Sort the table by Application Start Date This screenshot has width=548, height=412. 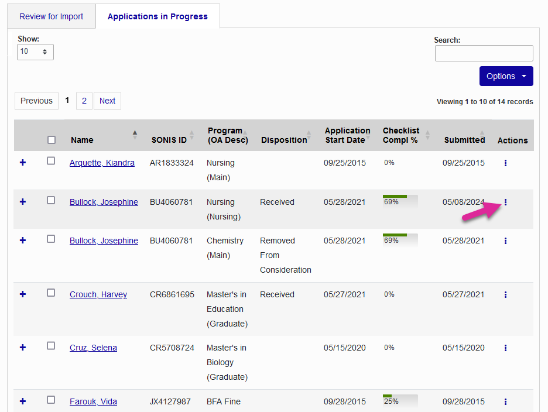click(x=347, y=135)
